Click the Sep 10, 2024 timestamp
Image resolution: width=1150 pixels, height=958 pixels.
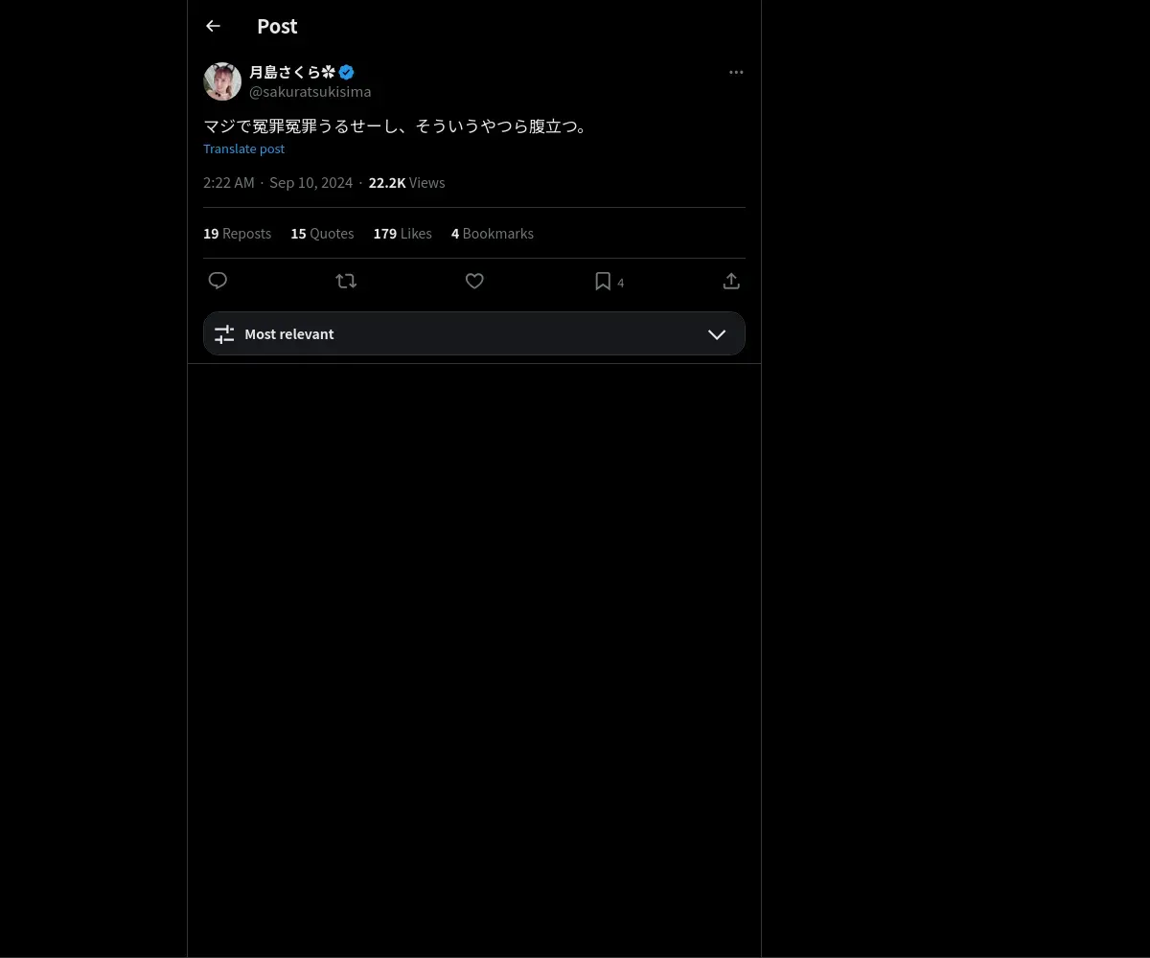pyautogui.click(x=310, y=182)
